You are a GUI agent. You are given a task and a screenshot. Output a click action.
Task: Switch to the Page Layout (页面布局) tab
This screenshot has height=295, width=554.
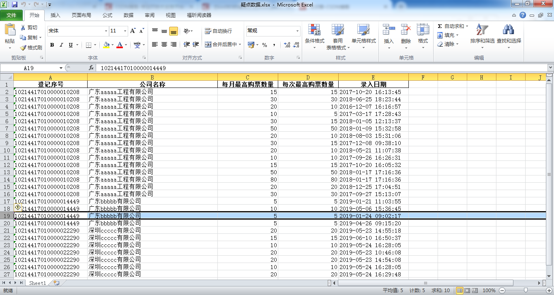click(82, 15)
